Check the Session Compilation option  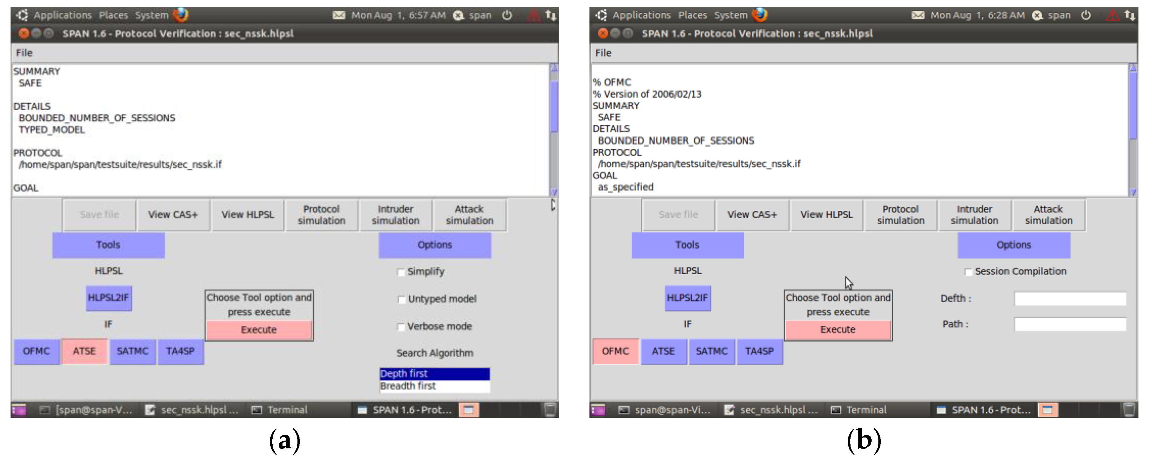[x=968, y=272]
